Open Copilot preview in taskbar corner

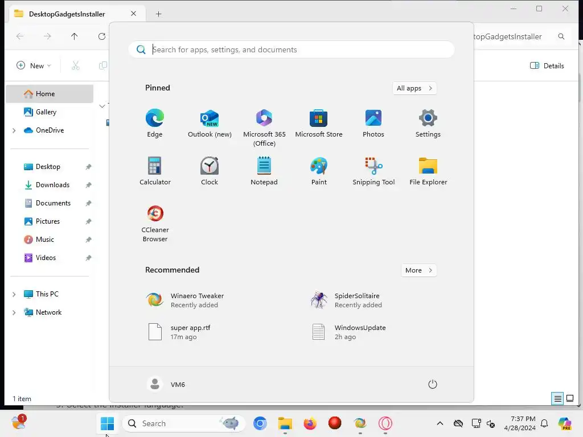point(565,423)
